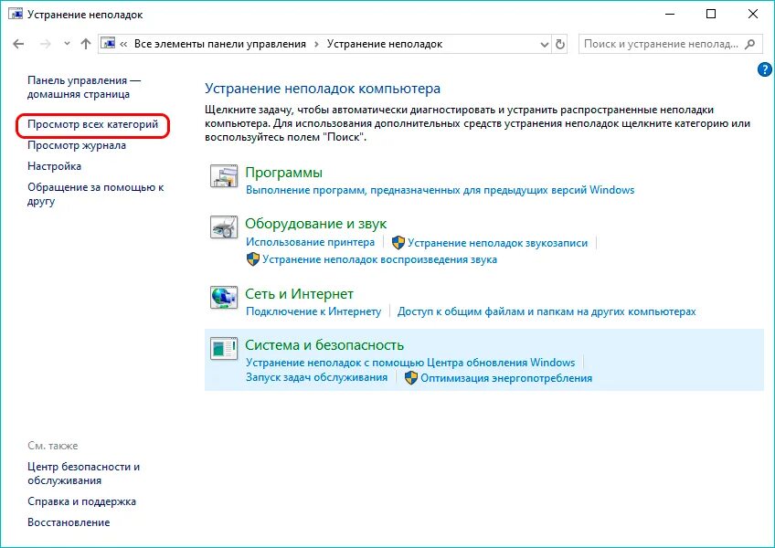Expand the address bar history dropdown

click(x=544, y=45)
